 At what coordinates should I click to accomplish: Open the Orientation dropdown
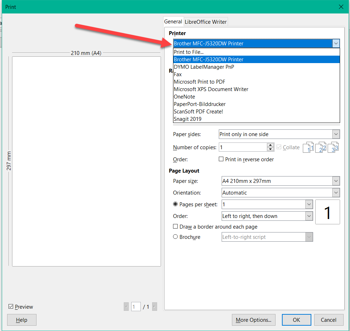(x=335, y=192)
